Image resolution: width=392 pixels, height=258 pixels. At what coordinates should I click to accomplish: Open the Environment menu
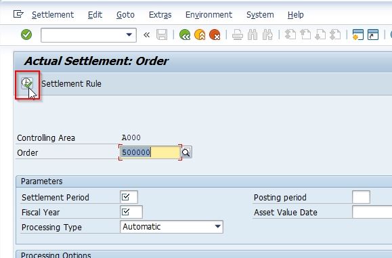click(x=209, y=15)
